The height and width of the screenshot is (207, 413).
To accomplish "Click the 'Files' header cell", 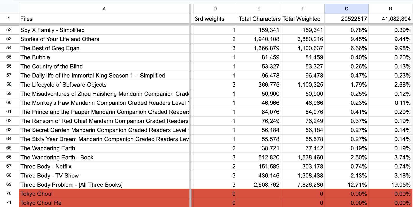I will point(104,19).
